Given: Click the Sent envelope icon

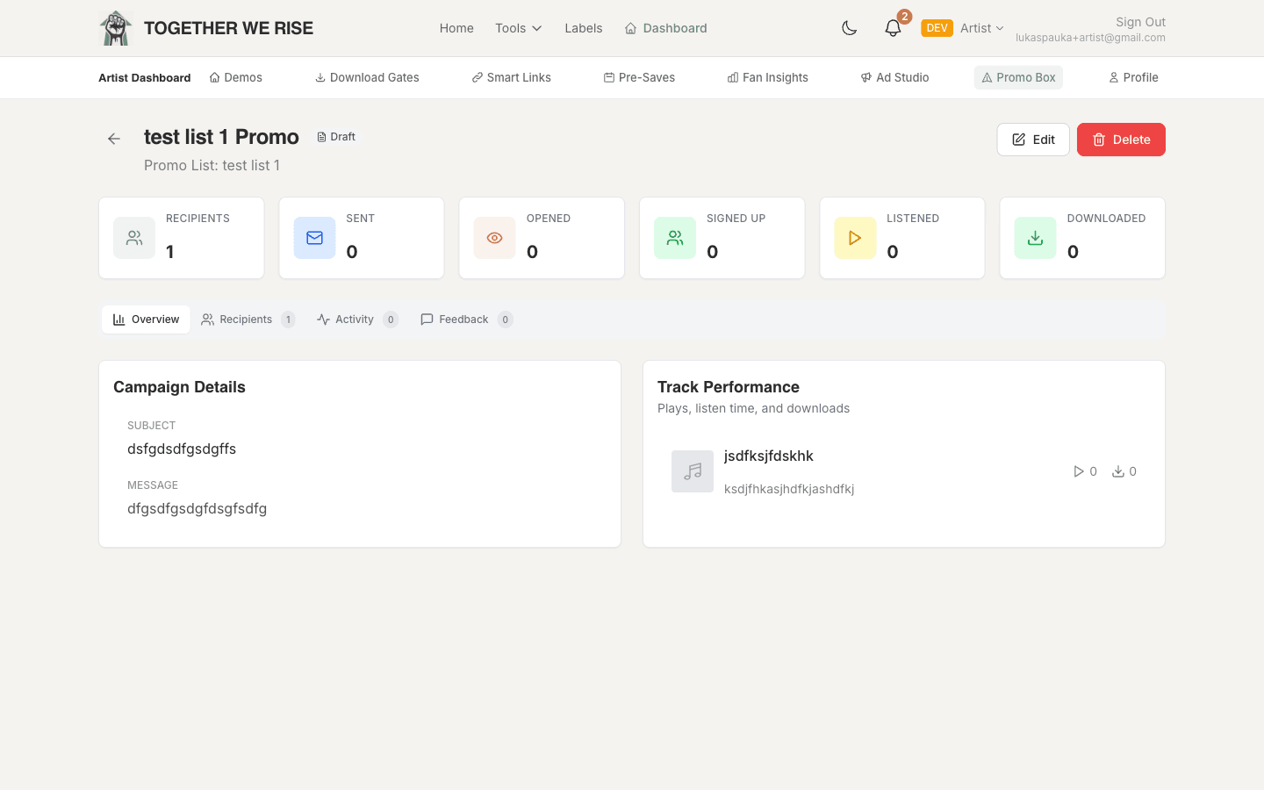Looking at the screenshot, I should (x=314, y=237).
